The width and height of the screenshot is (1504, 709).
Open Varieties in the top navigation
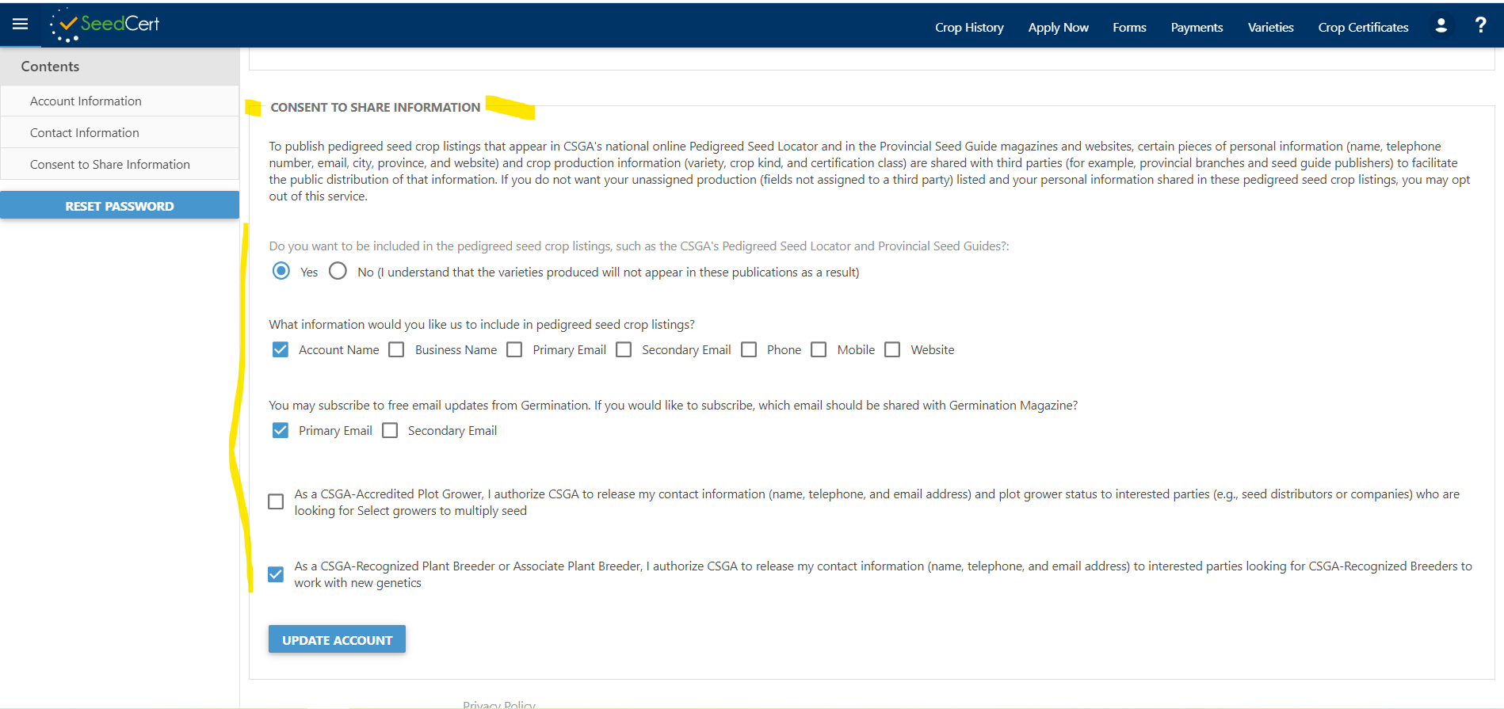click(x=1270, y=27)
